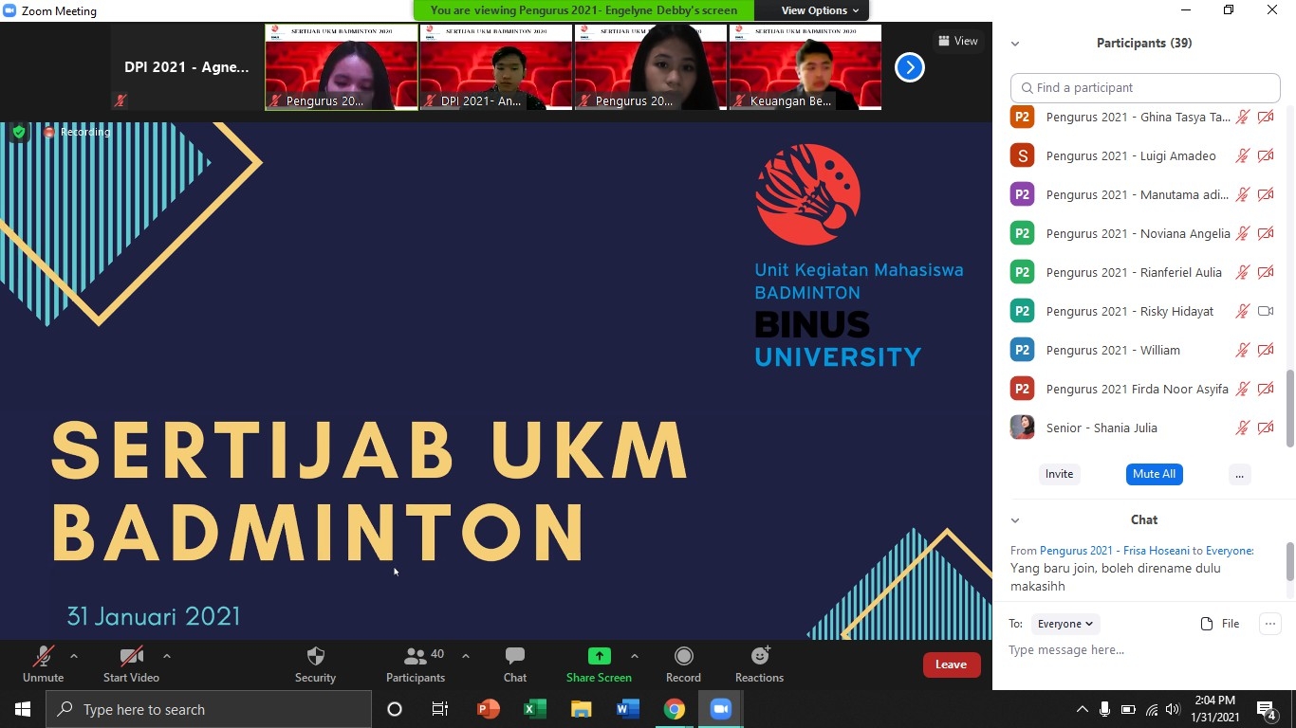The height and width of the screenshot is (728, 1296).
Task: Open Windows Start menu
Action: click(23, 709)
